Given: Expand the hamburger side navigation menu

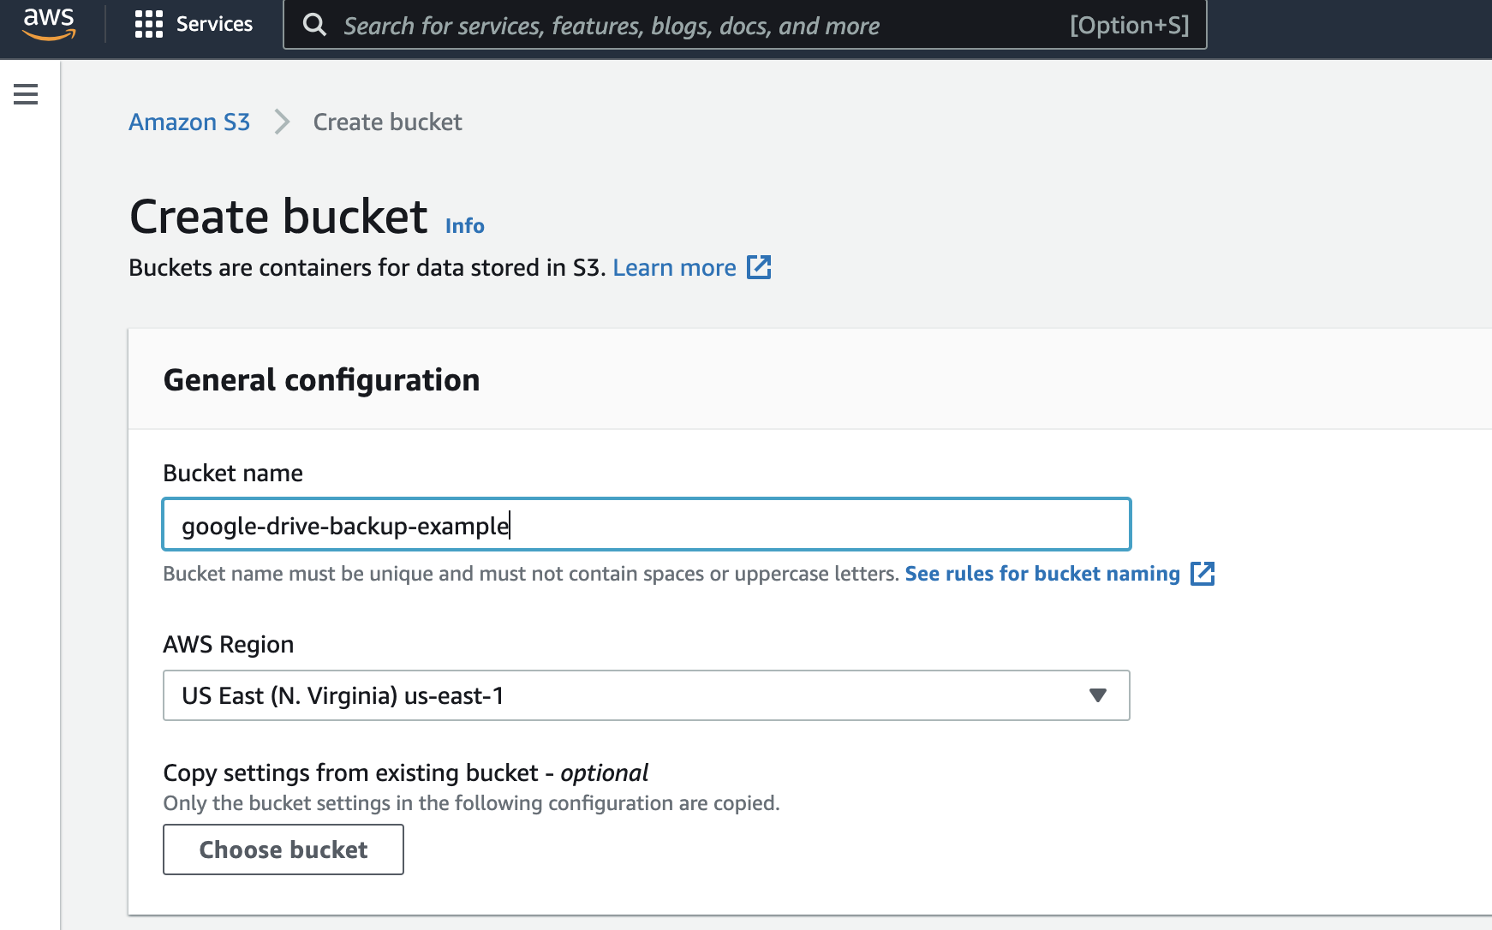Looking at the screenshot, I should (26, 94).
